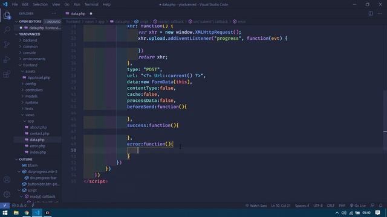Collapse the assets folder
This screenshot has height=217, width=387.
[30, 71]
